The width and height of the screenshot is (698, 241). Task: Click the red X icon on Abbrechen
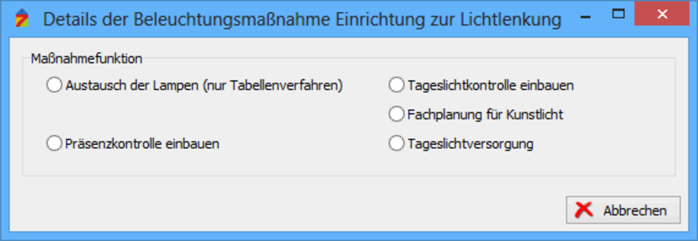coord(583,210)
